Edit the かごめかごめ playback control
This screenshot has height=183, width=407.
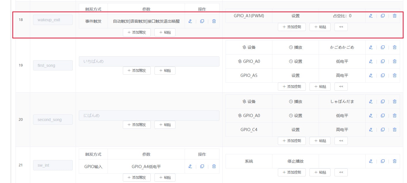(x=371, y=47)
